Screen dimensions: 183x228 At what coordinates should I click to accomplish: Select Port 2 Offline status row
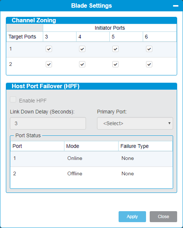(91, 174)
